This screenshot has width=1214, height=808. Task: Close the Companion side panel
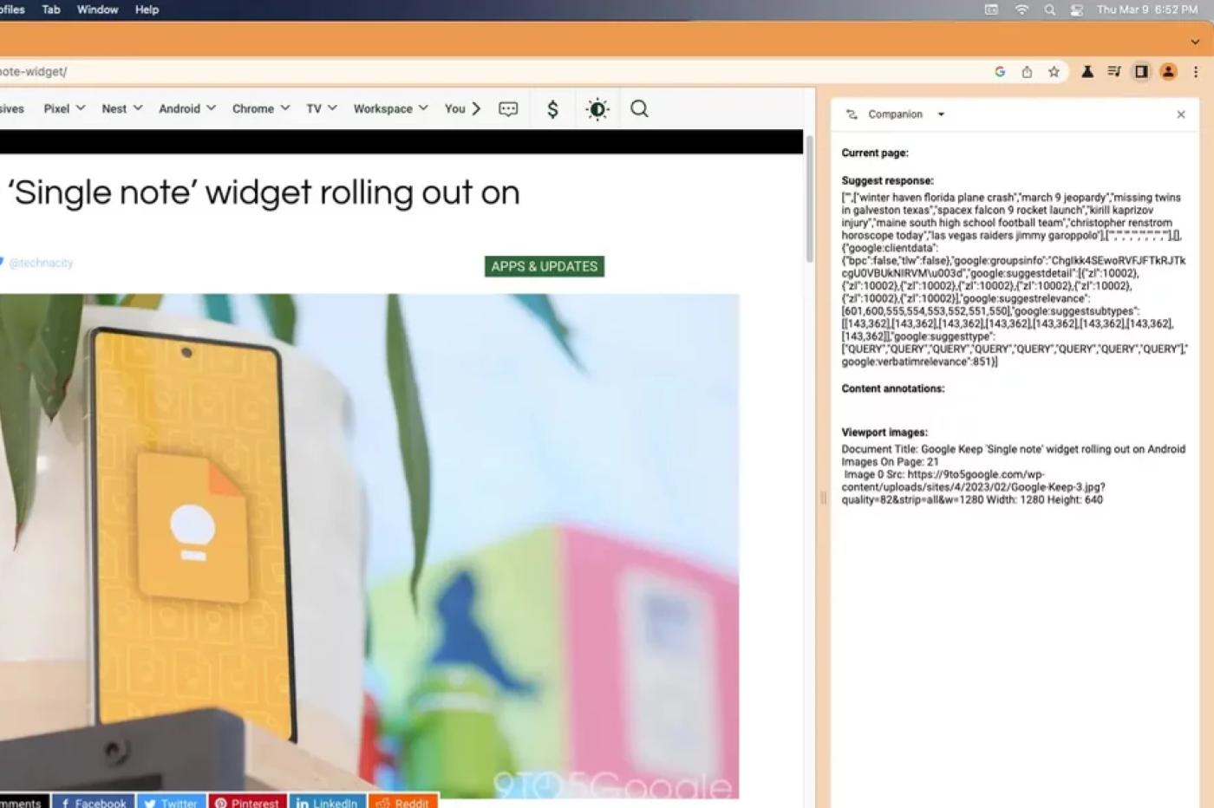point(1180,114)
